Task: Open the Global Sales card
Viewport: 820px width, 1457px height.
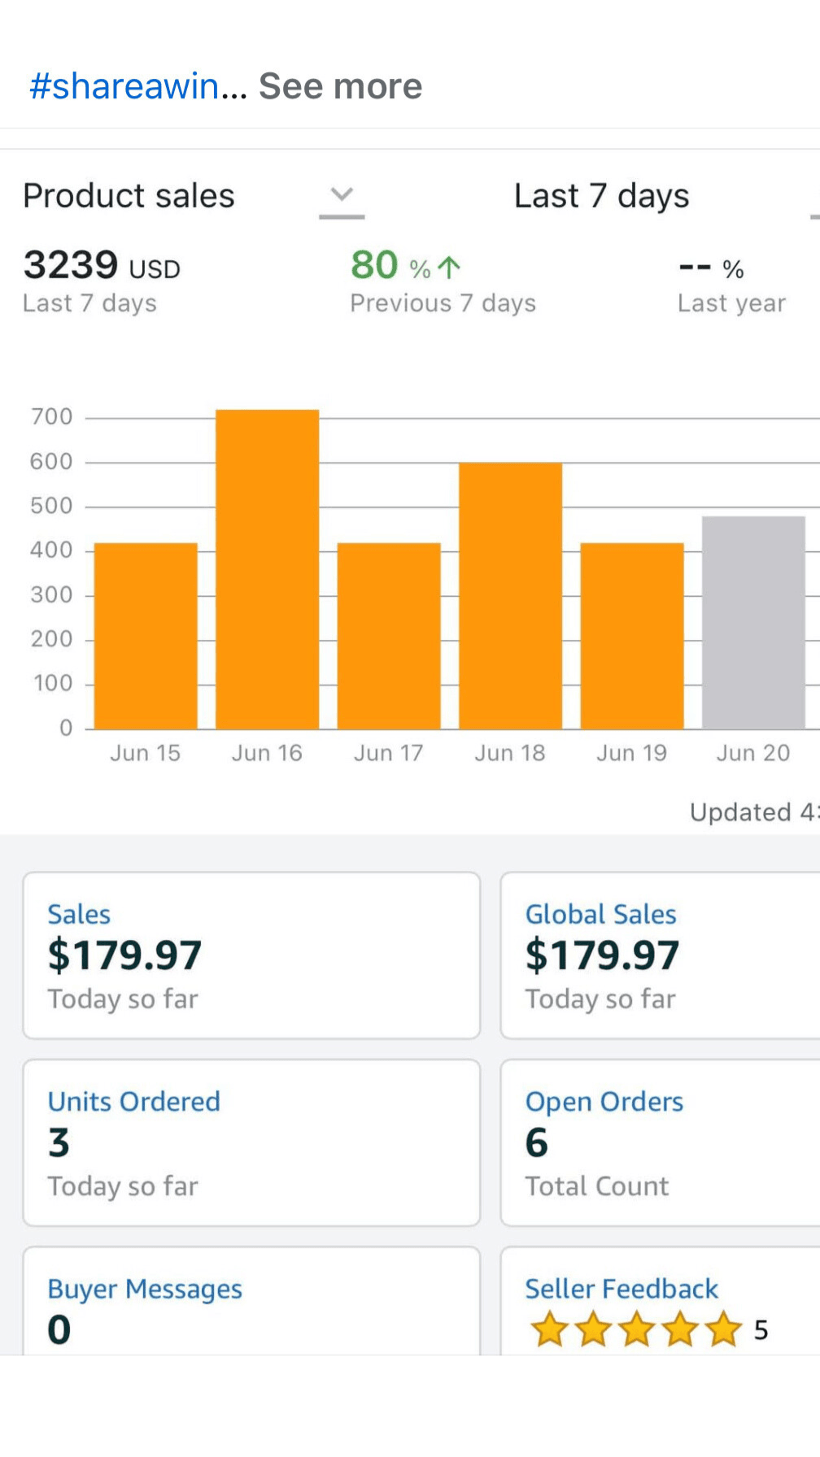Action: [x=659, y=955]
